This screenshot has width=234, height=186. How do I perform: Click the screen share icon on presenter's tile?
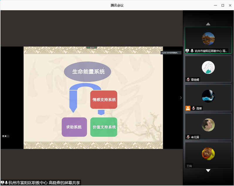click(187, 51)
